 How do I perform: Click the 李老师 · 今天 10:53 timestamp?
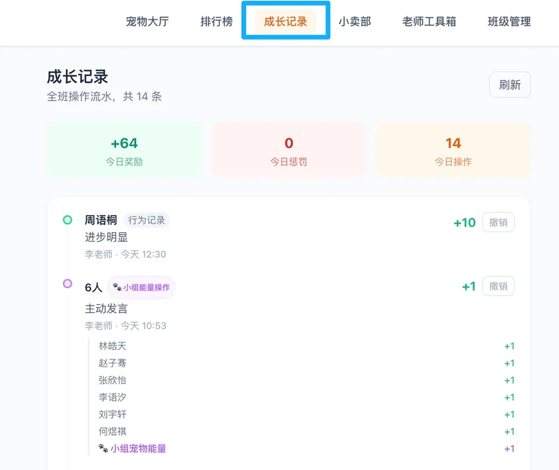pyautogui.click(x=126, y=326)
